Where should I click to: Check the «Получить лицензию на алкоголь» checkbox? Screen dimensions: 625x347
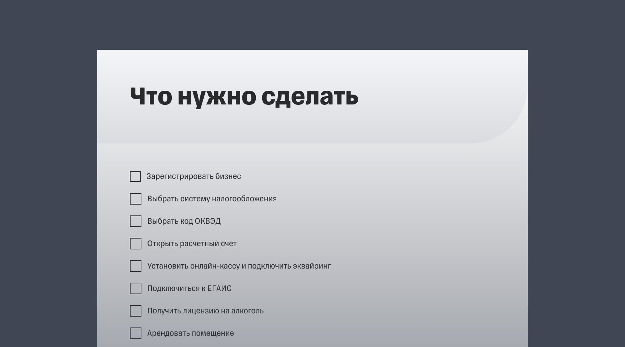pos(135,311)
